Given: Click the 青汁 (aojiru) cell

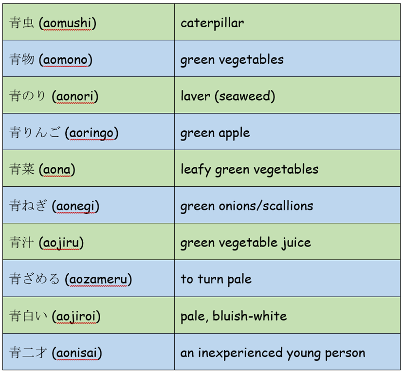Looking at the screenshot, I should 89,242.
